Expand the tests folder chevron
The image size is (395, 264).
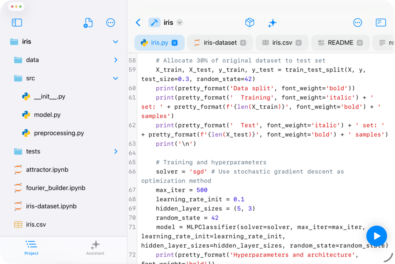[115, 151]
